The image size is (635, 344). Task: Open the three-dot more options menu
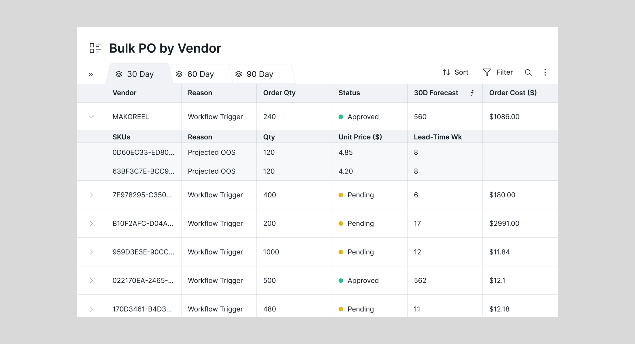point(545,72)
